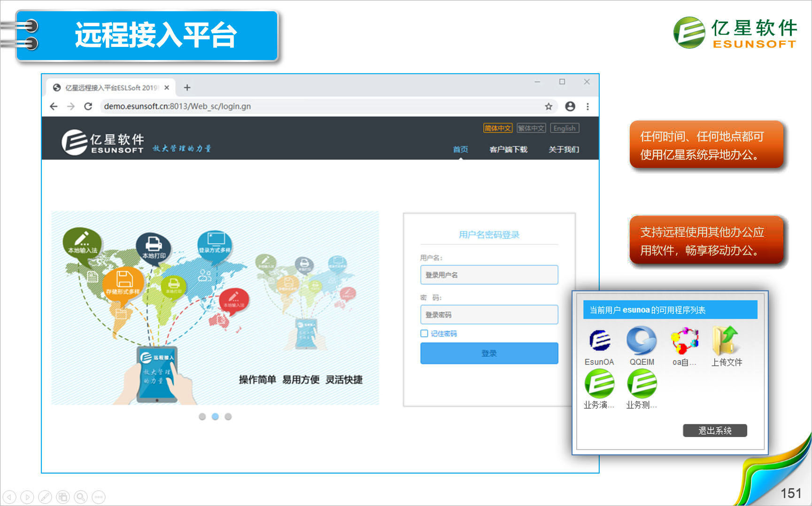
Task: Click the world map carousel banner
Action: (x=215, y=308)
